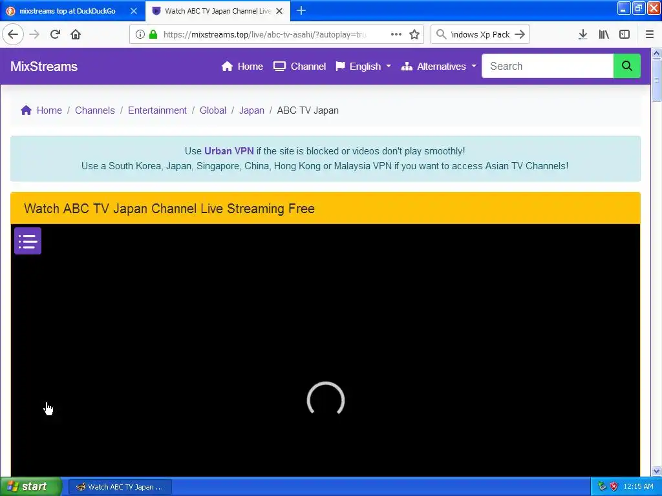Toggle sidebar view icon
Screen dimensions: 662x496
(625, 34)
